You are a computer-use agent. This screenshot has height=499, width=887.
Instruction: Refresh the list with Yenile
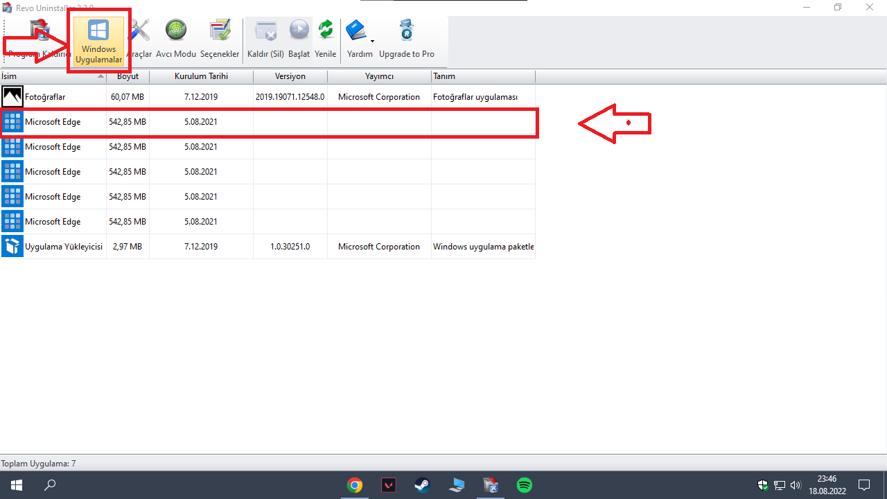coord(326,40)
